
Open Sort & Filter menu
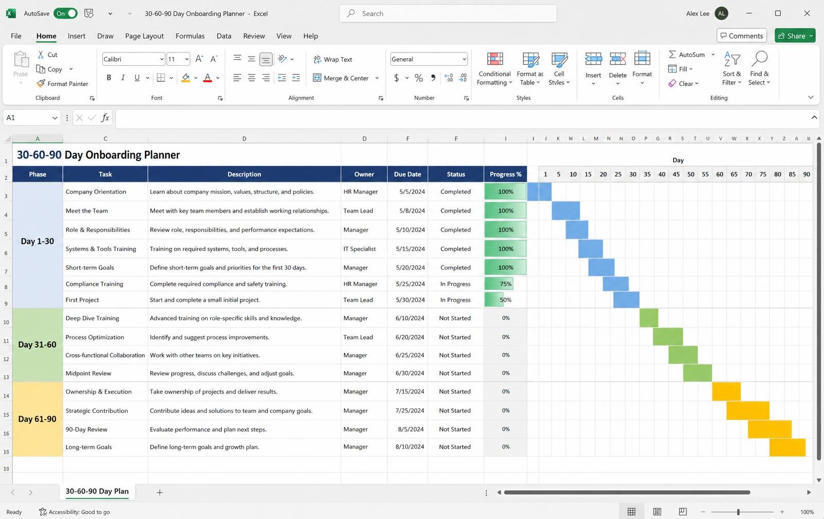732,68
